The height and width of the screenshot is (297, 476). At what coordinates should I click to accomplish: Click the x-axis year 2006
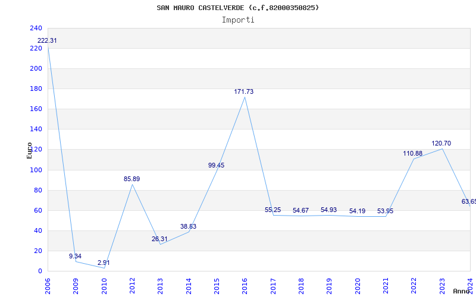point(48,286)
